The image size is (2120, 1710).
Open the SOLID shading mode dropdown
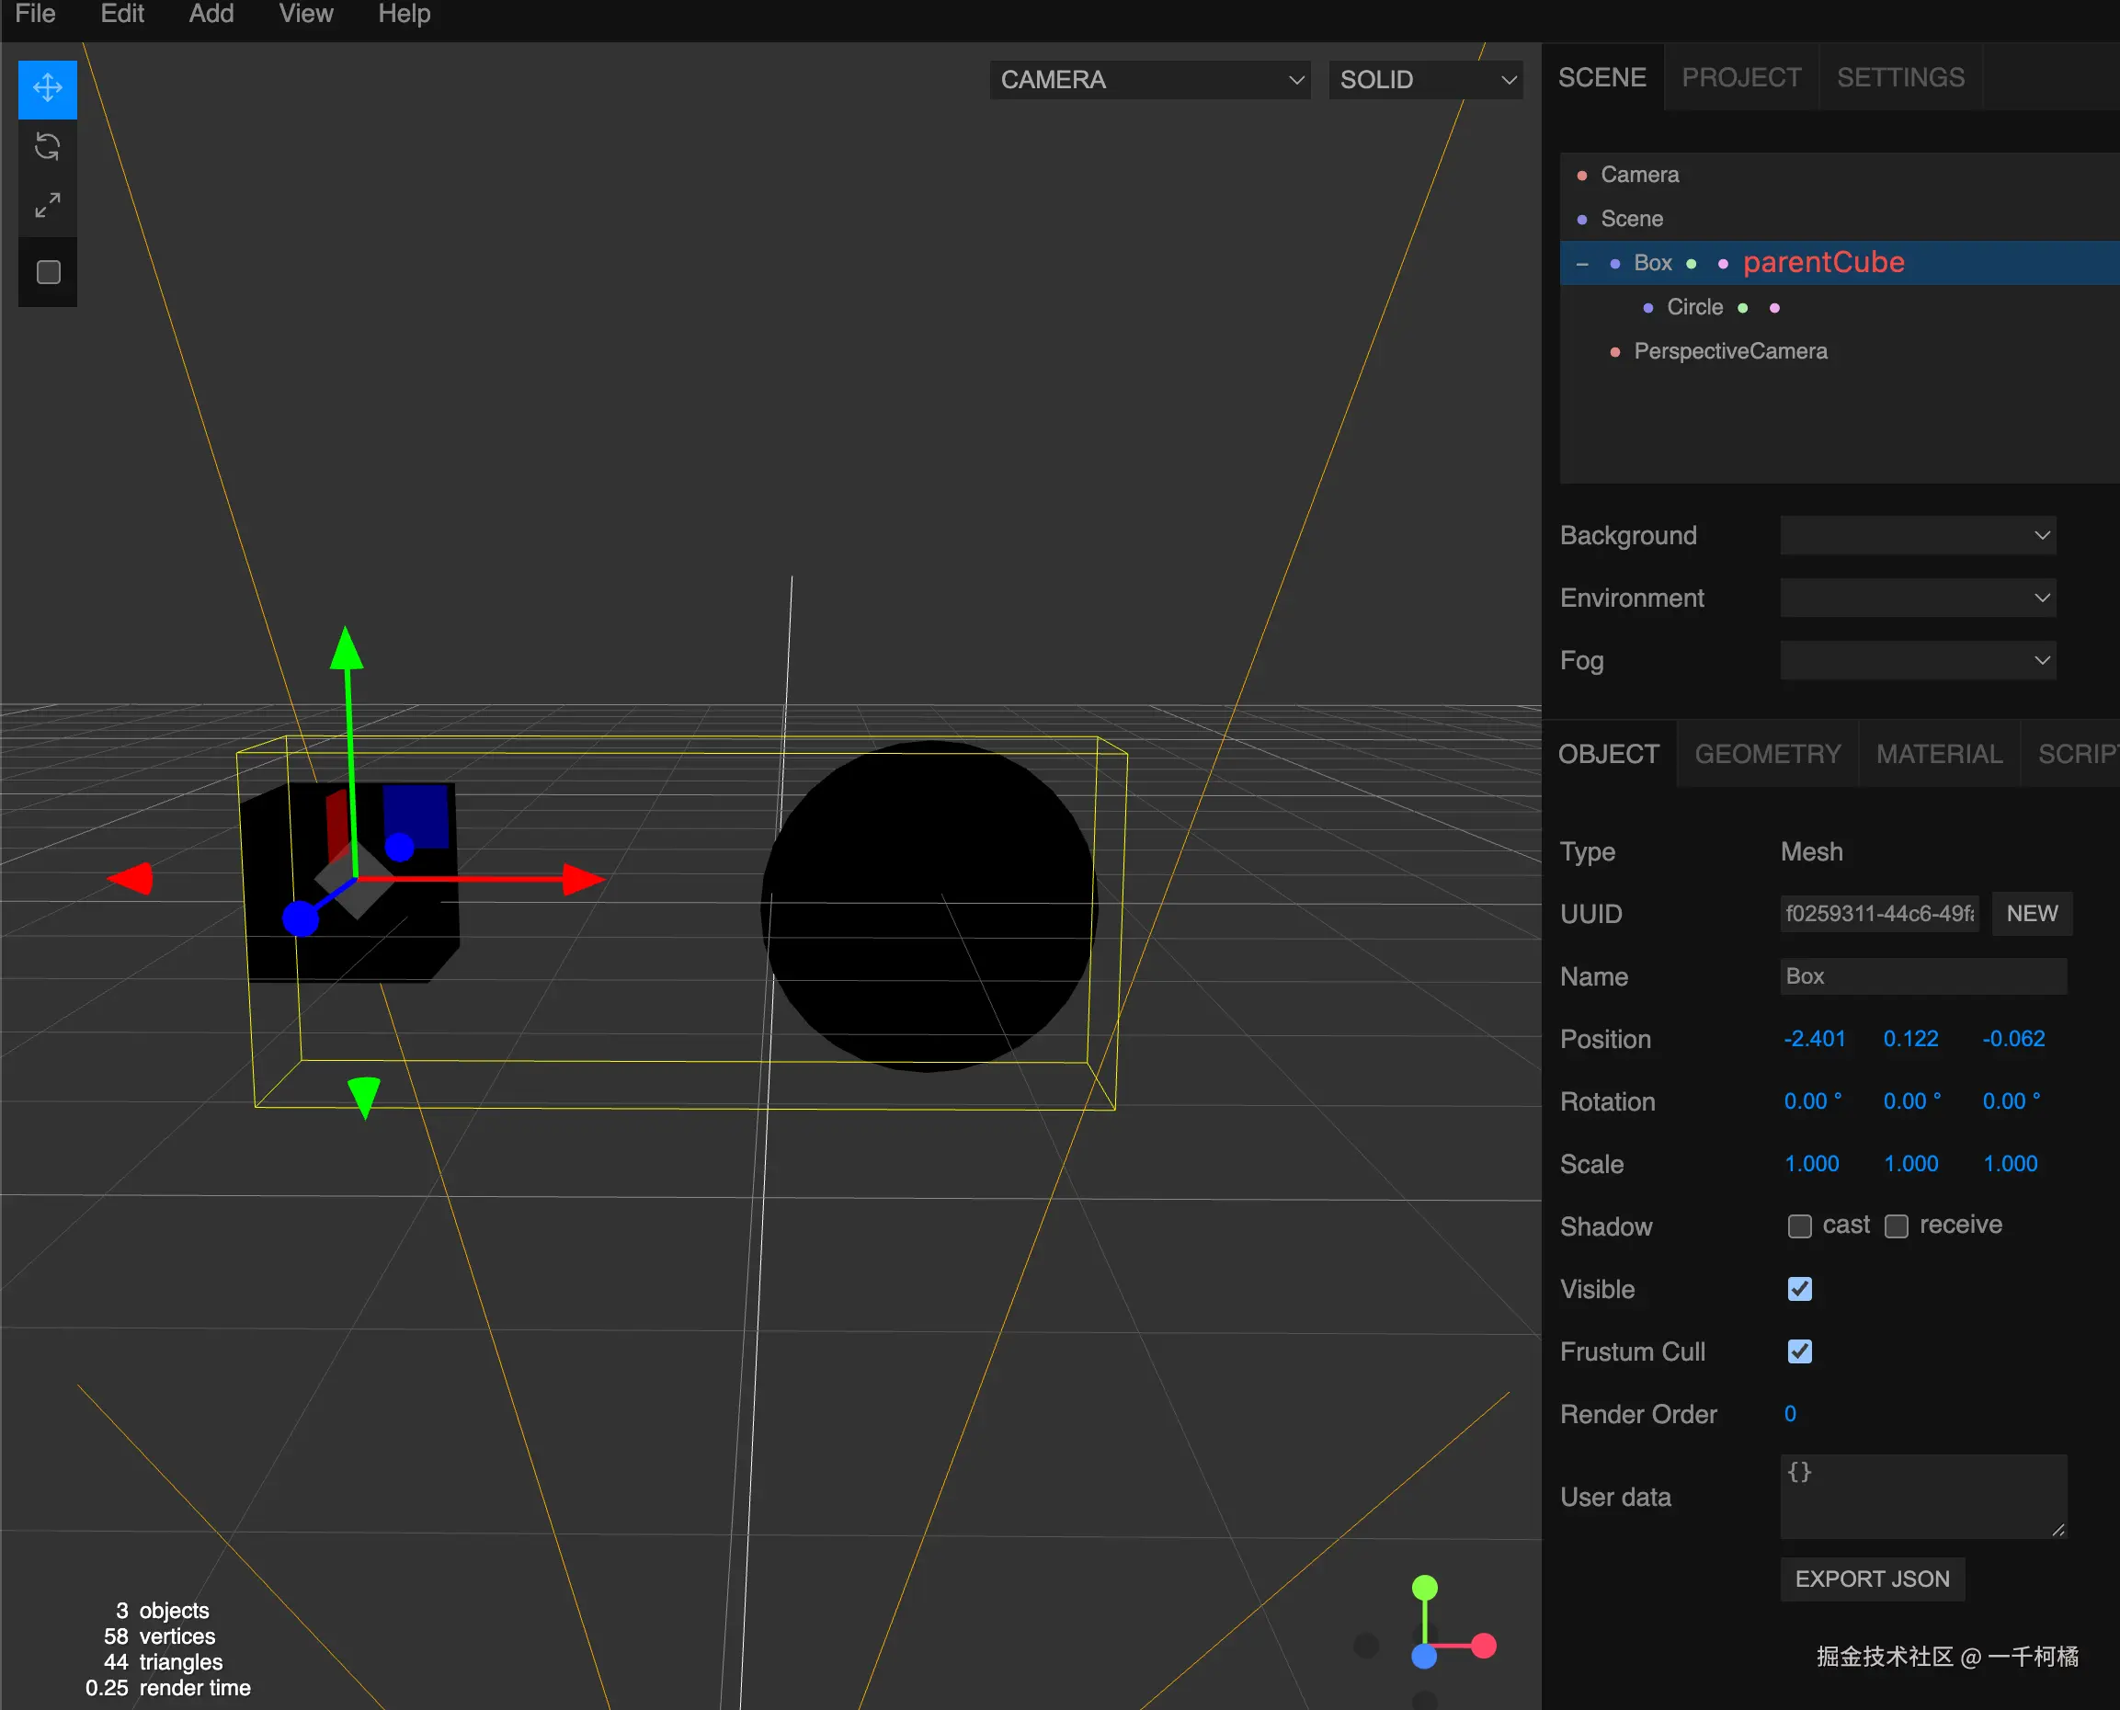1424,80
